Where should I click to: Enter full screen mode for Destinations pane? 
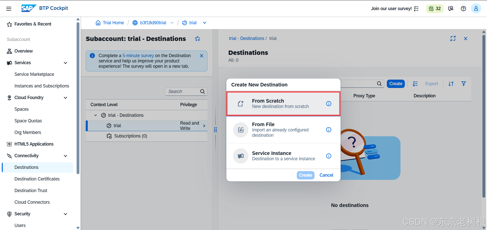coord(453,38)
